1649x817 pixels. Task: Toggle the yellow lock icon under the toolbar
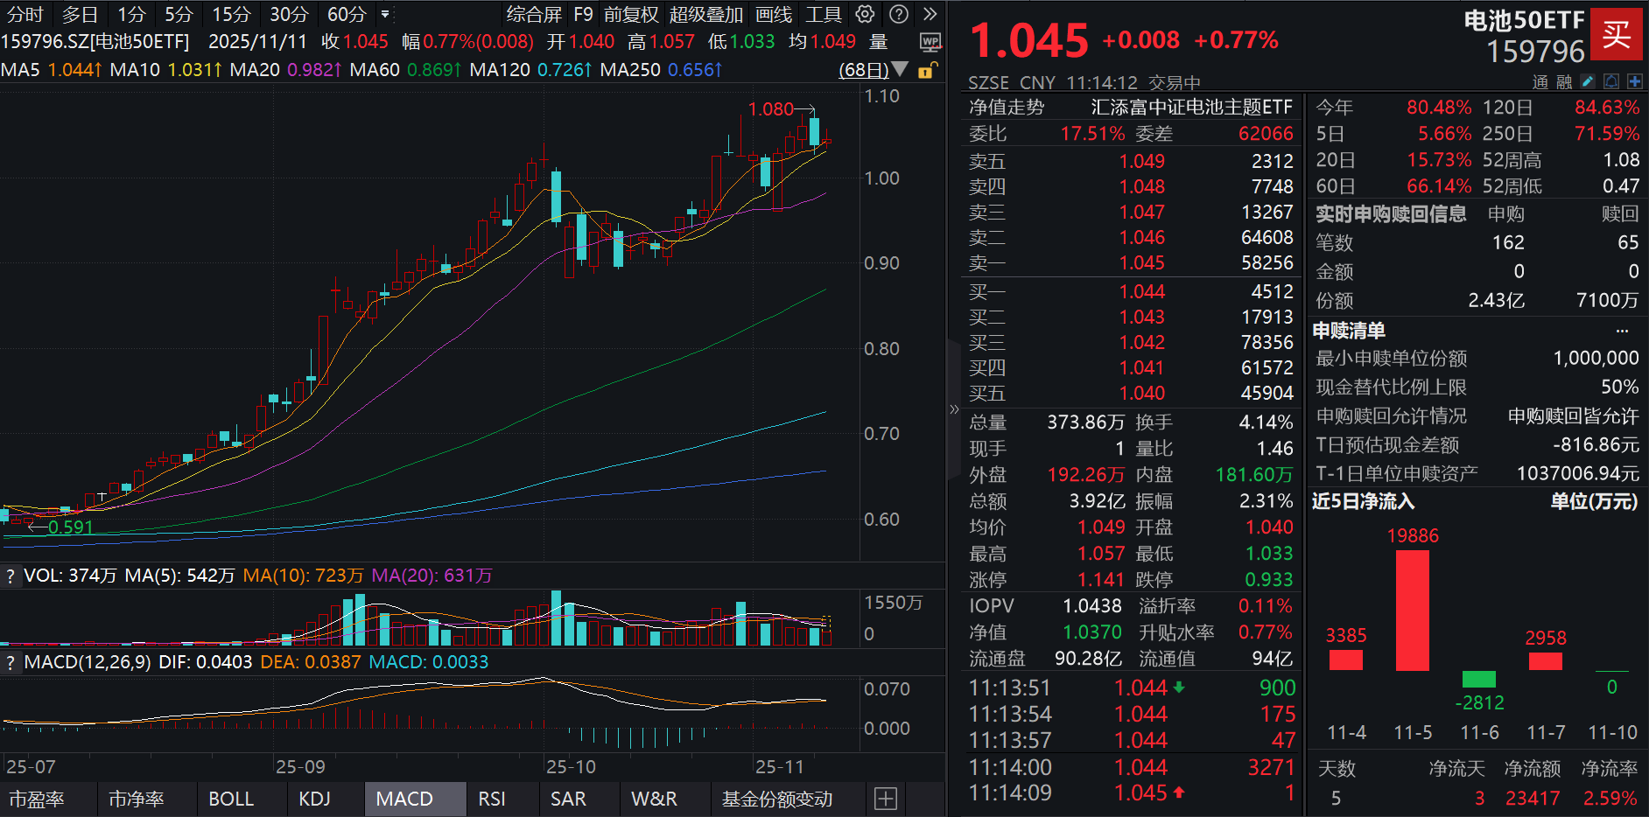925,70
